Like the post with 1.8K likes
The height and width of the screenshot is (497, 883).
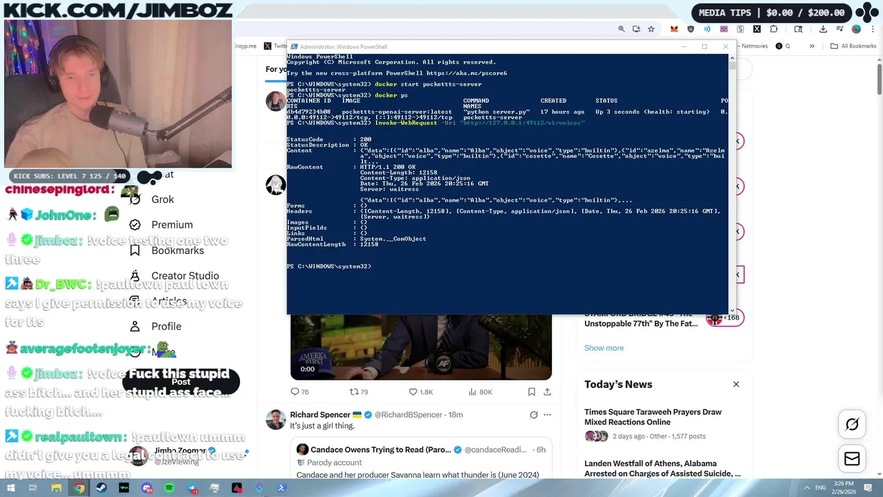pyautogui.click(x=421, y=392)
